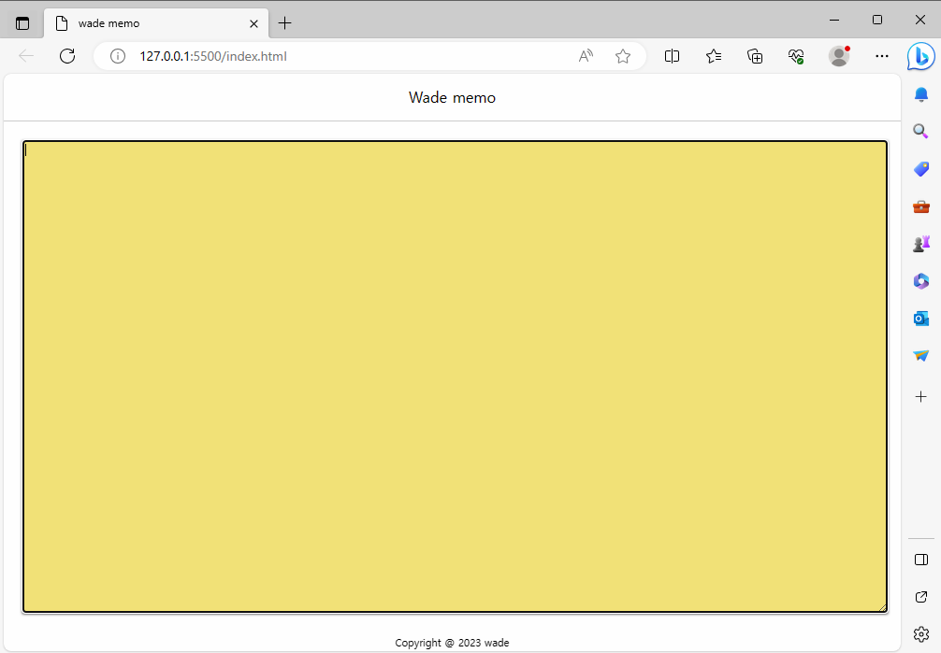This screenshot has width=941, height=653.
Task: Activate Read aloud icon
Action: tap(586, 56)
